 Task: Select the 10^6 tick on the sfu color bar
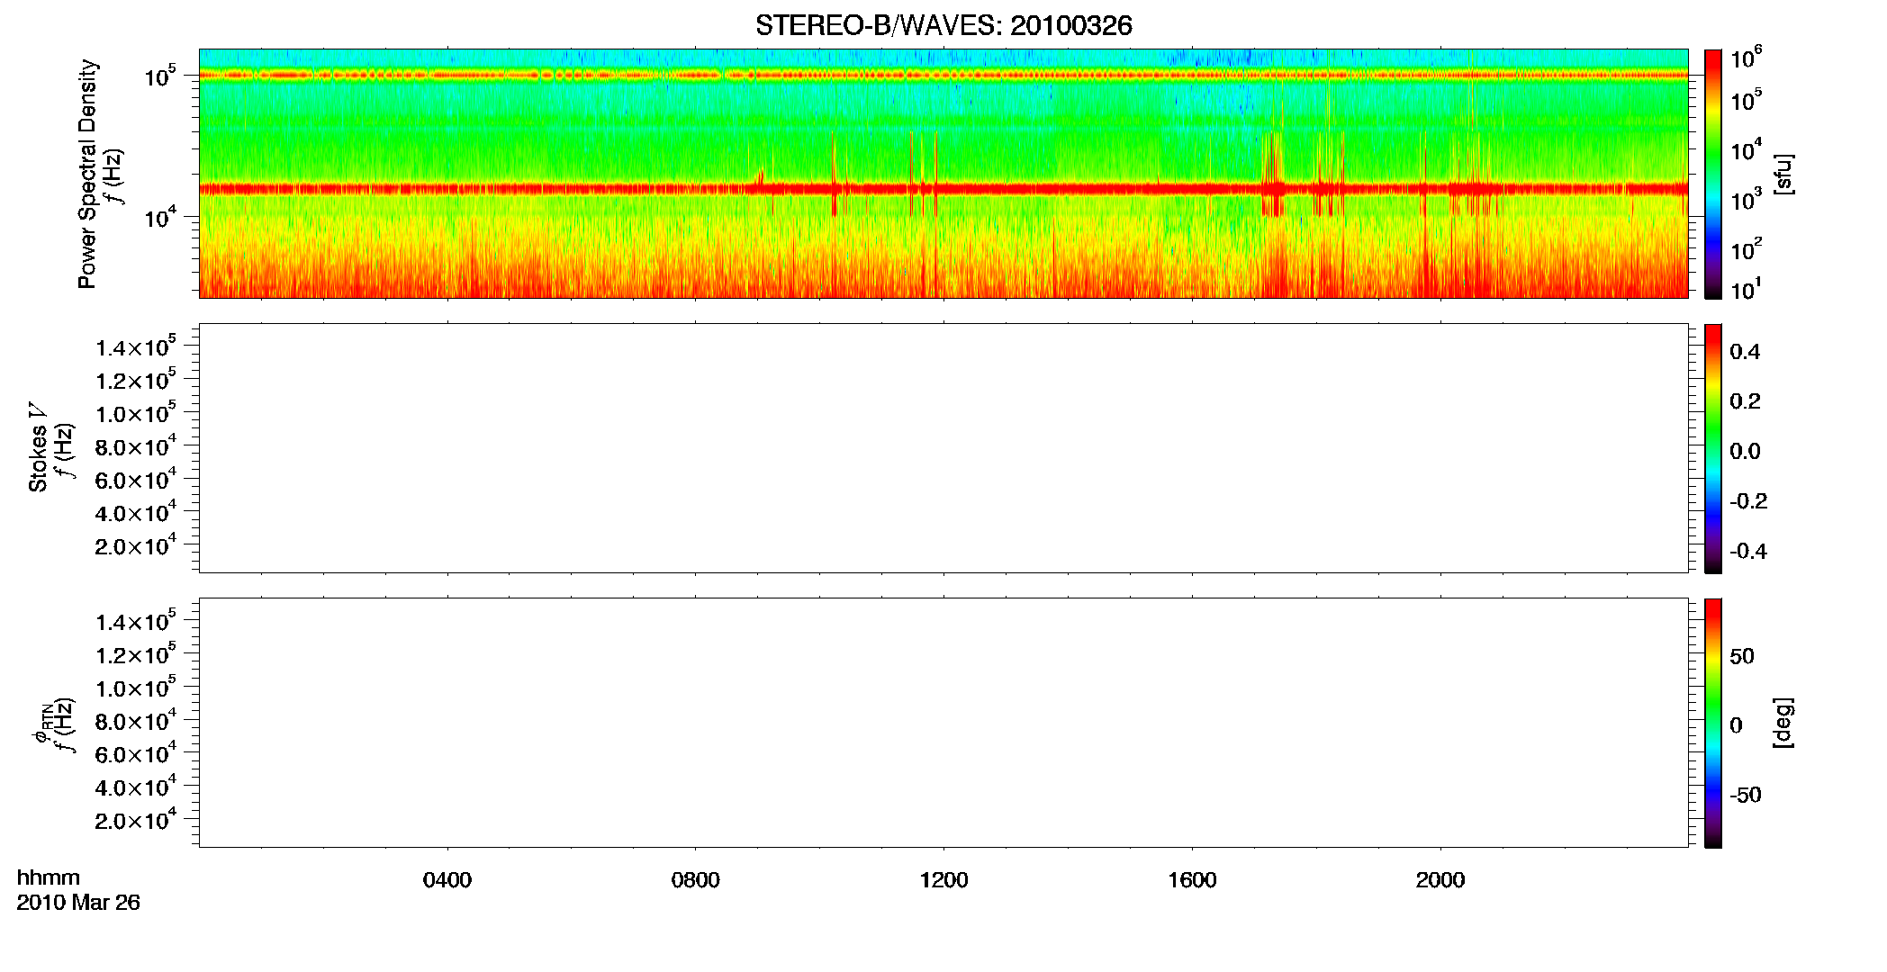pyautogui.click(x=1747, y=58)
